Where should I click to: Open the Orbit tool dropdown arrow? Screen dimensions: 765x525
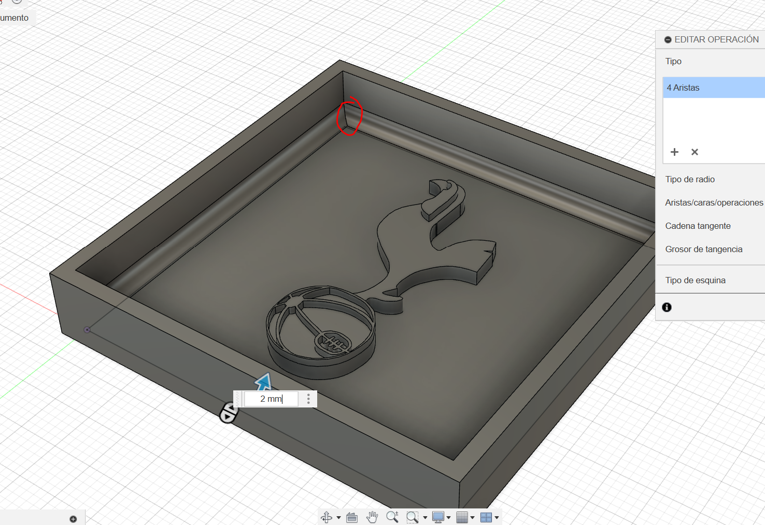click(338, 517)
